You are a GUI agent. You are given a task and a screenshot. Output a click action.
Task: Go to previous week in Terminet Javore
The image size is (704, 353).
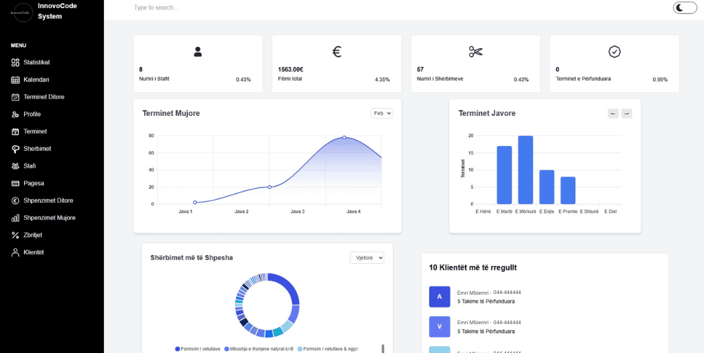pyautogui.click(x=613, y=113)
